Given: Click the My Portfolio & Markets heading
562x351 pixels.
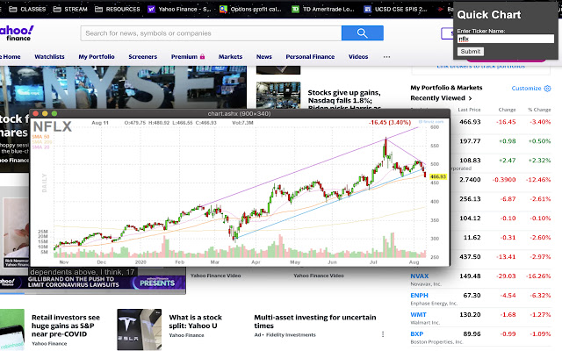Looking at the screenshot, I should tap(446, 88).
